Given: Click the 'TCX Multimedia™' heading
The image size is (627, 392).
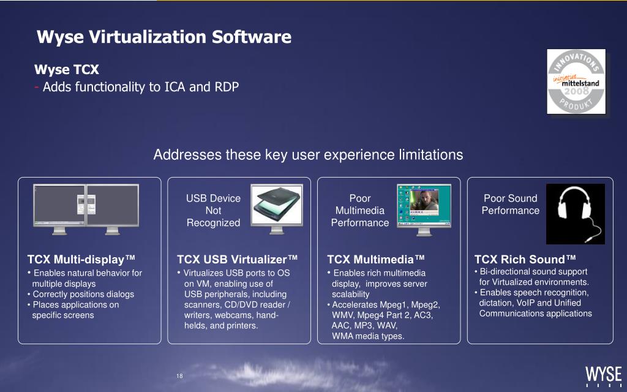Looking at the screenshot, I should pyautogui.click(x=376, y=260).
